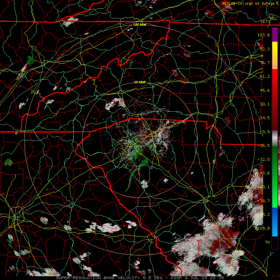
Task: Select the -78.7 velocity scale value
Action: (264, 201)
